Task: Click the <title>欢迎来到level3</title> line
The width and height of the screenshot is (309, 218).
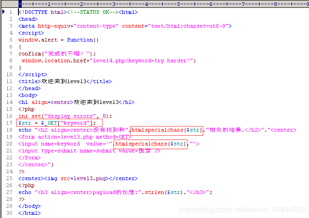Action: coord(65,81)
